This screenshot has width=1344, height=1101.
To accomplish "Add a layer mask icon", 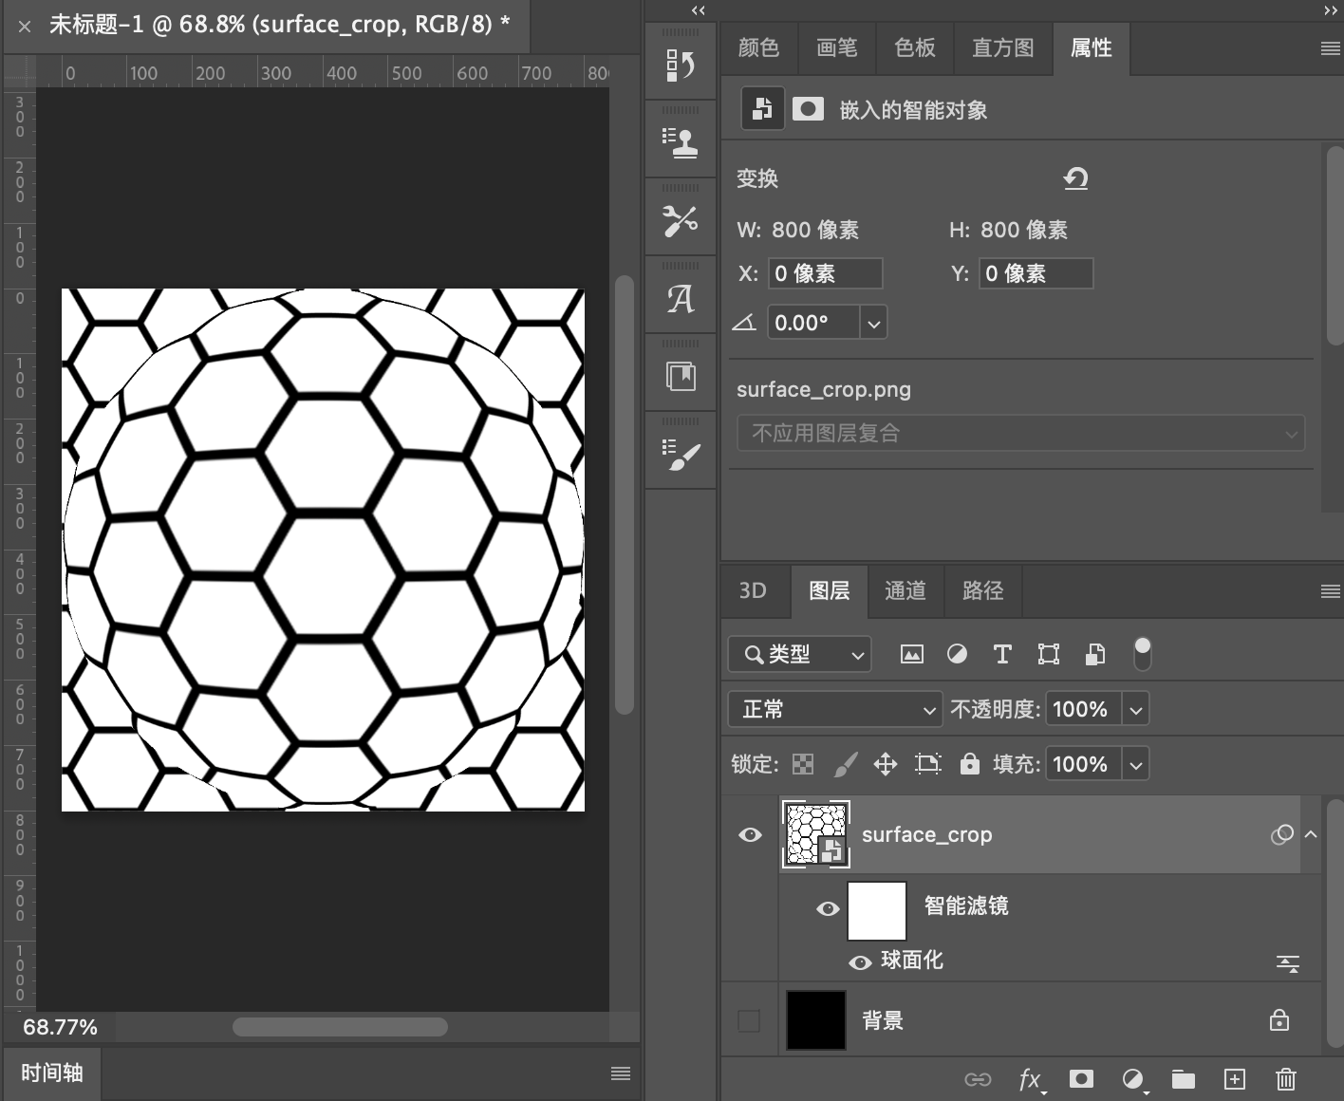I will (1081, 1079).
